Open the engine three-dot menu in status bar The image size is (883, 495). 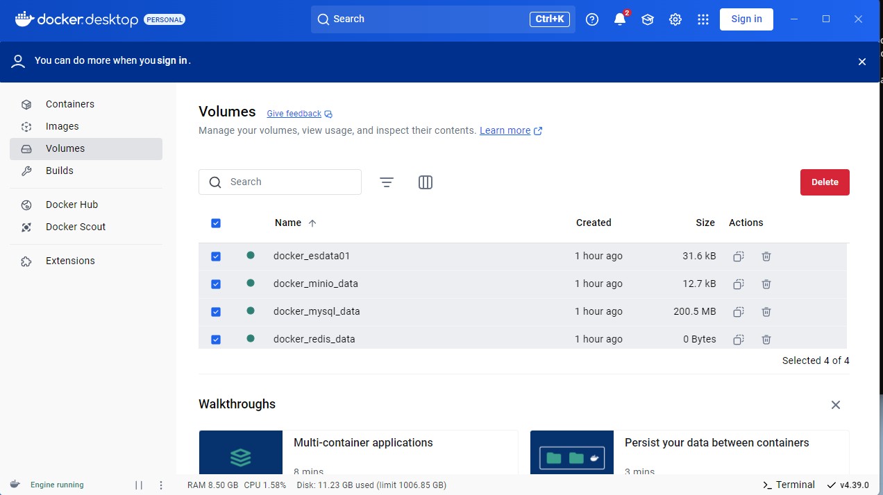(161, 485)
